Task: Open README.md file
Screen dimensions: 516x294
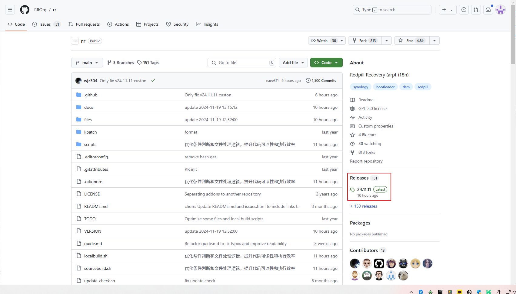Action: click(96, 206)
